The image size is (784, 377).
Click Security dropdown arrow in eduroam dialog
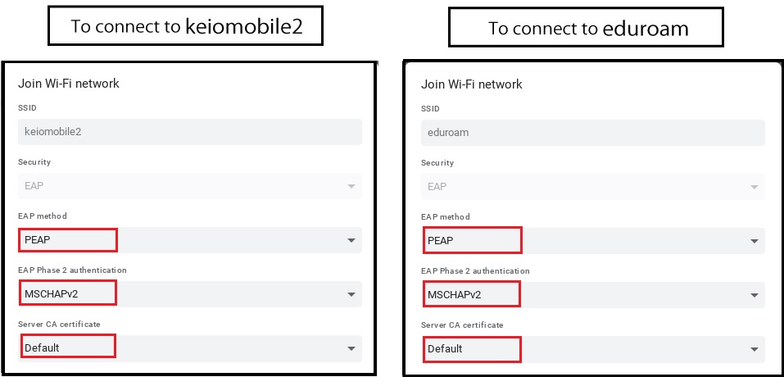click(755, 187)
